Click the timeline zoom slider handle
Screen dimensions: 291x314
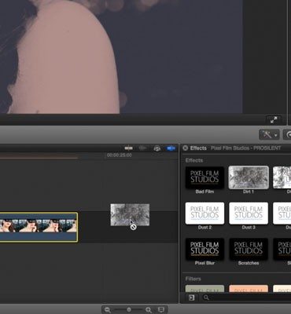(129, 310)
